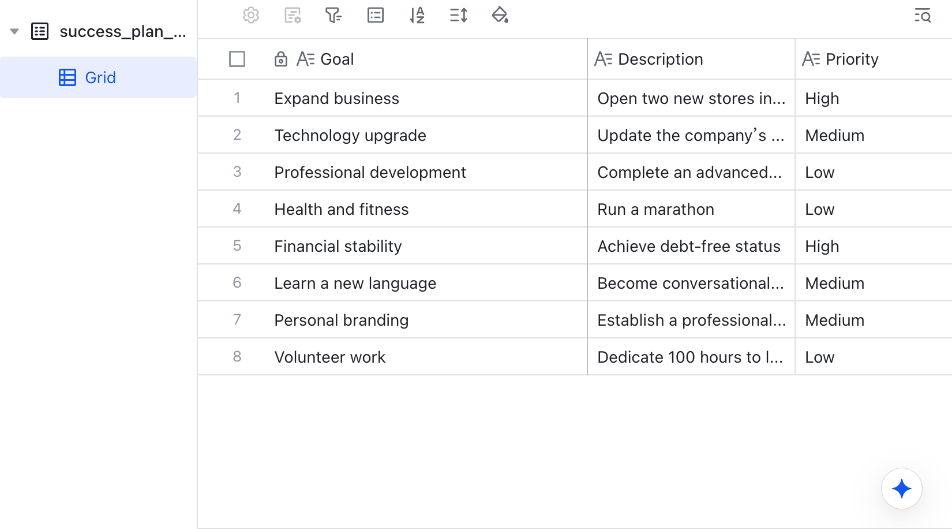Open the row height icon
This screenshot has width=952, height=529.
pos(459,15)
